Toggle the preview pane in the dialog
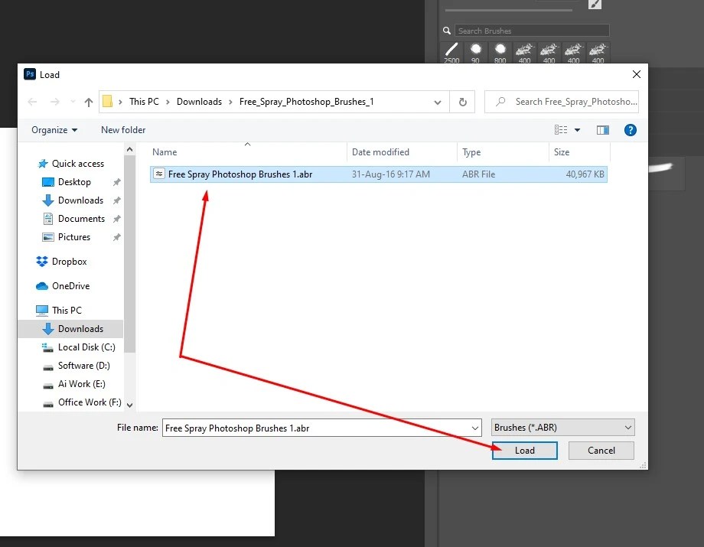This screenshot has width=704, height=547. coord(602,130)
